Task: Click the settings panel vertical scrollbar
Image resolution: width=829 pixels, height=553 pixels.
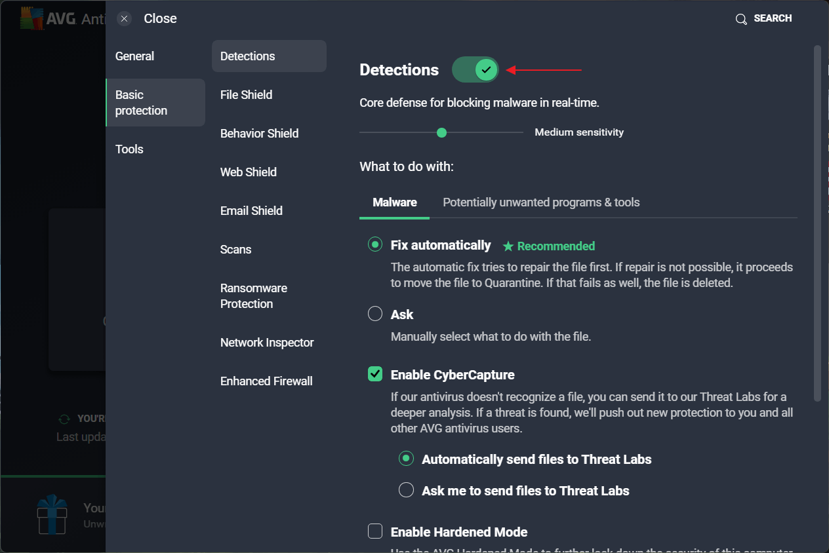Action: point(817,223)
